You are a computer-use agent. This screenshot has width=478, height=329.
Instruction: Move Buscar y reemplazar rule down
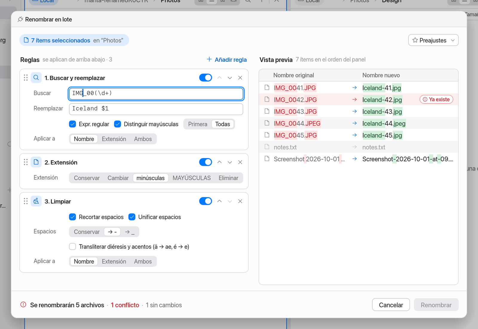point(230,78)
